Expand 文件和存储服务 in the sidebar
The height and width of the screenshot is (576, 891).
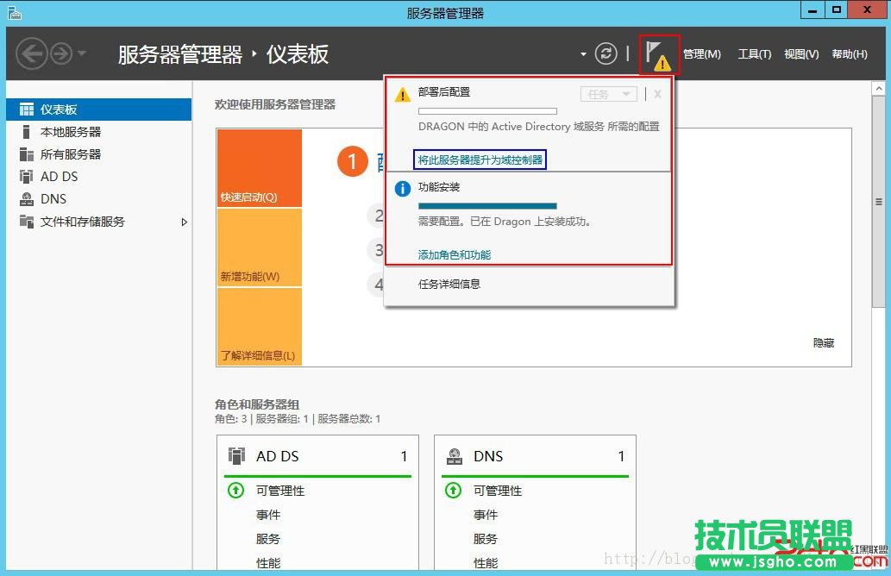coord(184,222)
